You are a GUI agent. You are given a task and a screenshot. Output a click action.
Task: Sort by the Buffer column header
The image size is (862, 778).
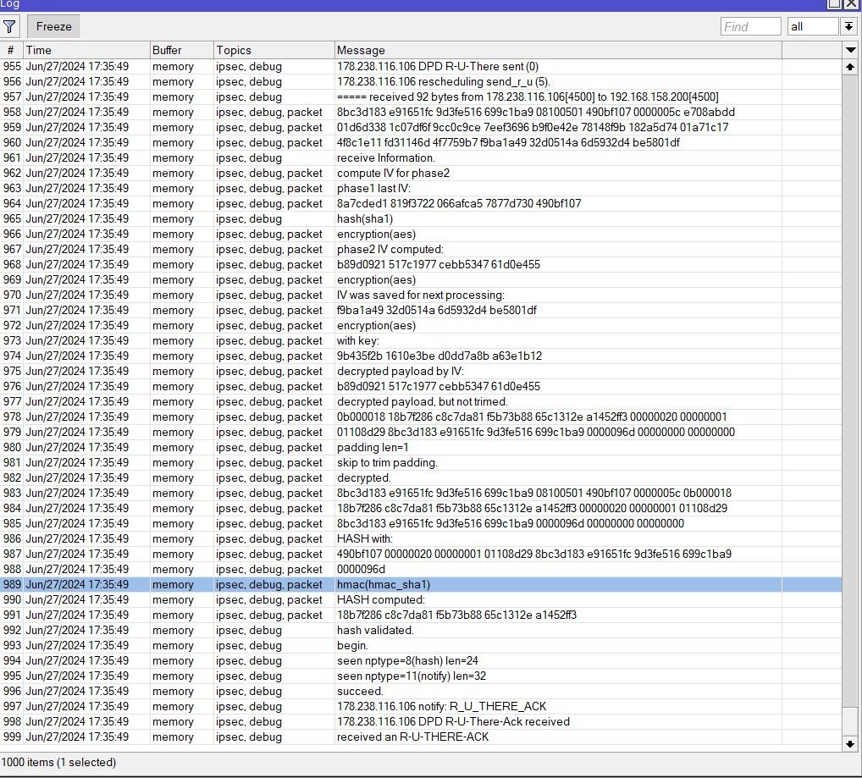tap(180, 50)
